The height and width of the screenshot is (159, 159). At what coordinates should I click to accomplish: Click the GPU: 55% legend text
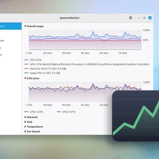click(x=89, y=64)
